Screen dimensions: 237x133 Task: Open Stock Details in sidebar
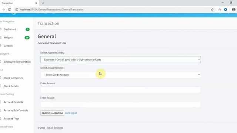click(x=11, y=86)
